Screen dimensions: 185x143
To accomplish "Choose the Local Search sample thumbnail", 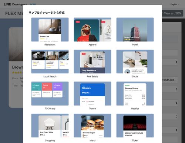I will pyautogui.click(x=50, y=61).
